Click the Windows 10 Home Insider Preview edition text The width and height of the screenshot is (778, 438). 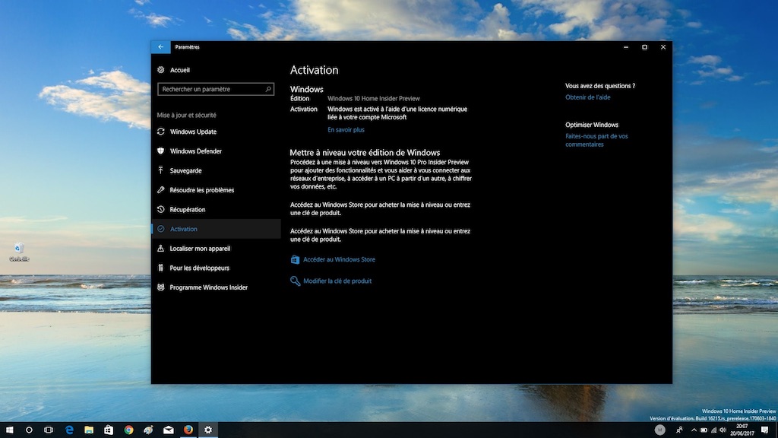pyautogui.click(x=374, y=99)
